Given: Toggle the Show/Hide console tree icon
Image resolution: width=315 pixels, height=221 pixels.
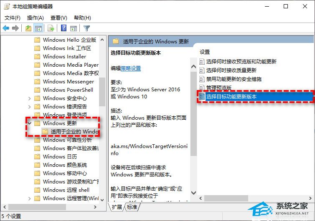Looking at the screenshot, I should [38, 28].
